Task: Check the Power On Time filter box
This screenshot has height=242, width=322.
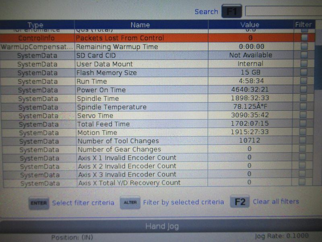Action: [303, 89]
